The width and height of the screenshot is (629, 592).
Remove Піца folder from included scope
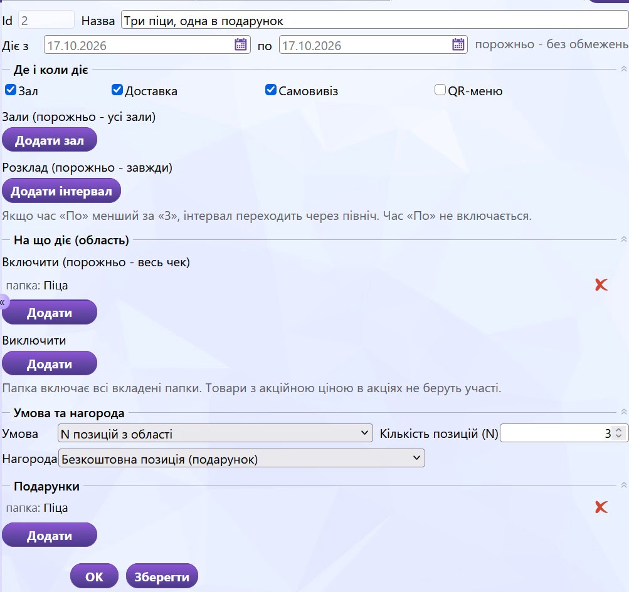point(601,285)
